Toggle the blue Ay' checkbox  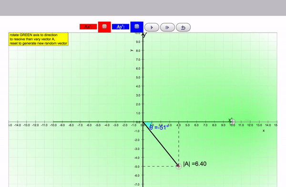pyautogui.click(x=137, y=27)
